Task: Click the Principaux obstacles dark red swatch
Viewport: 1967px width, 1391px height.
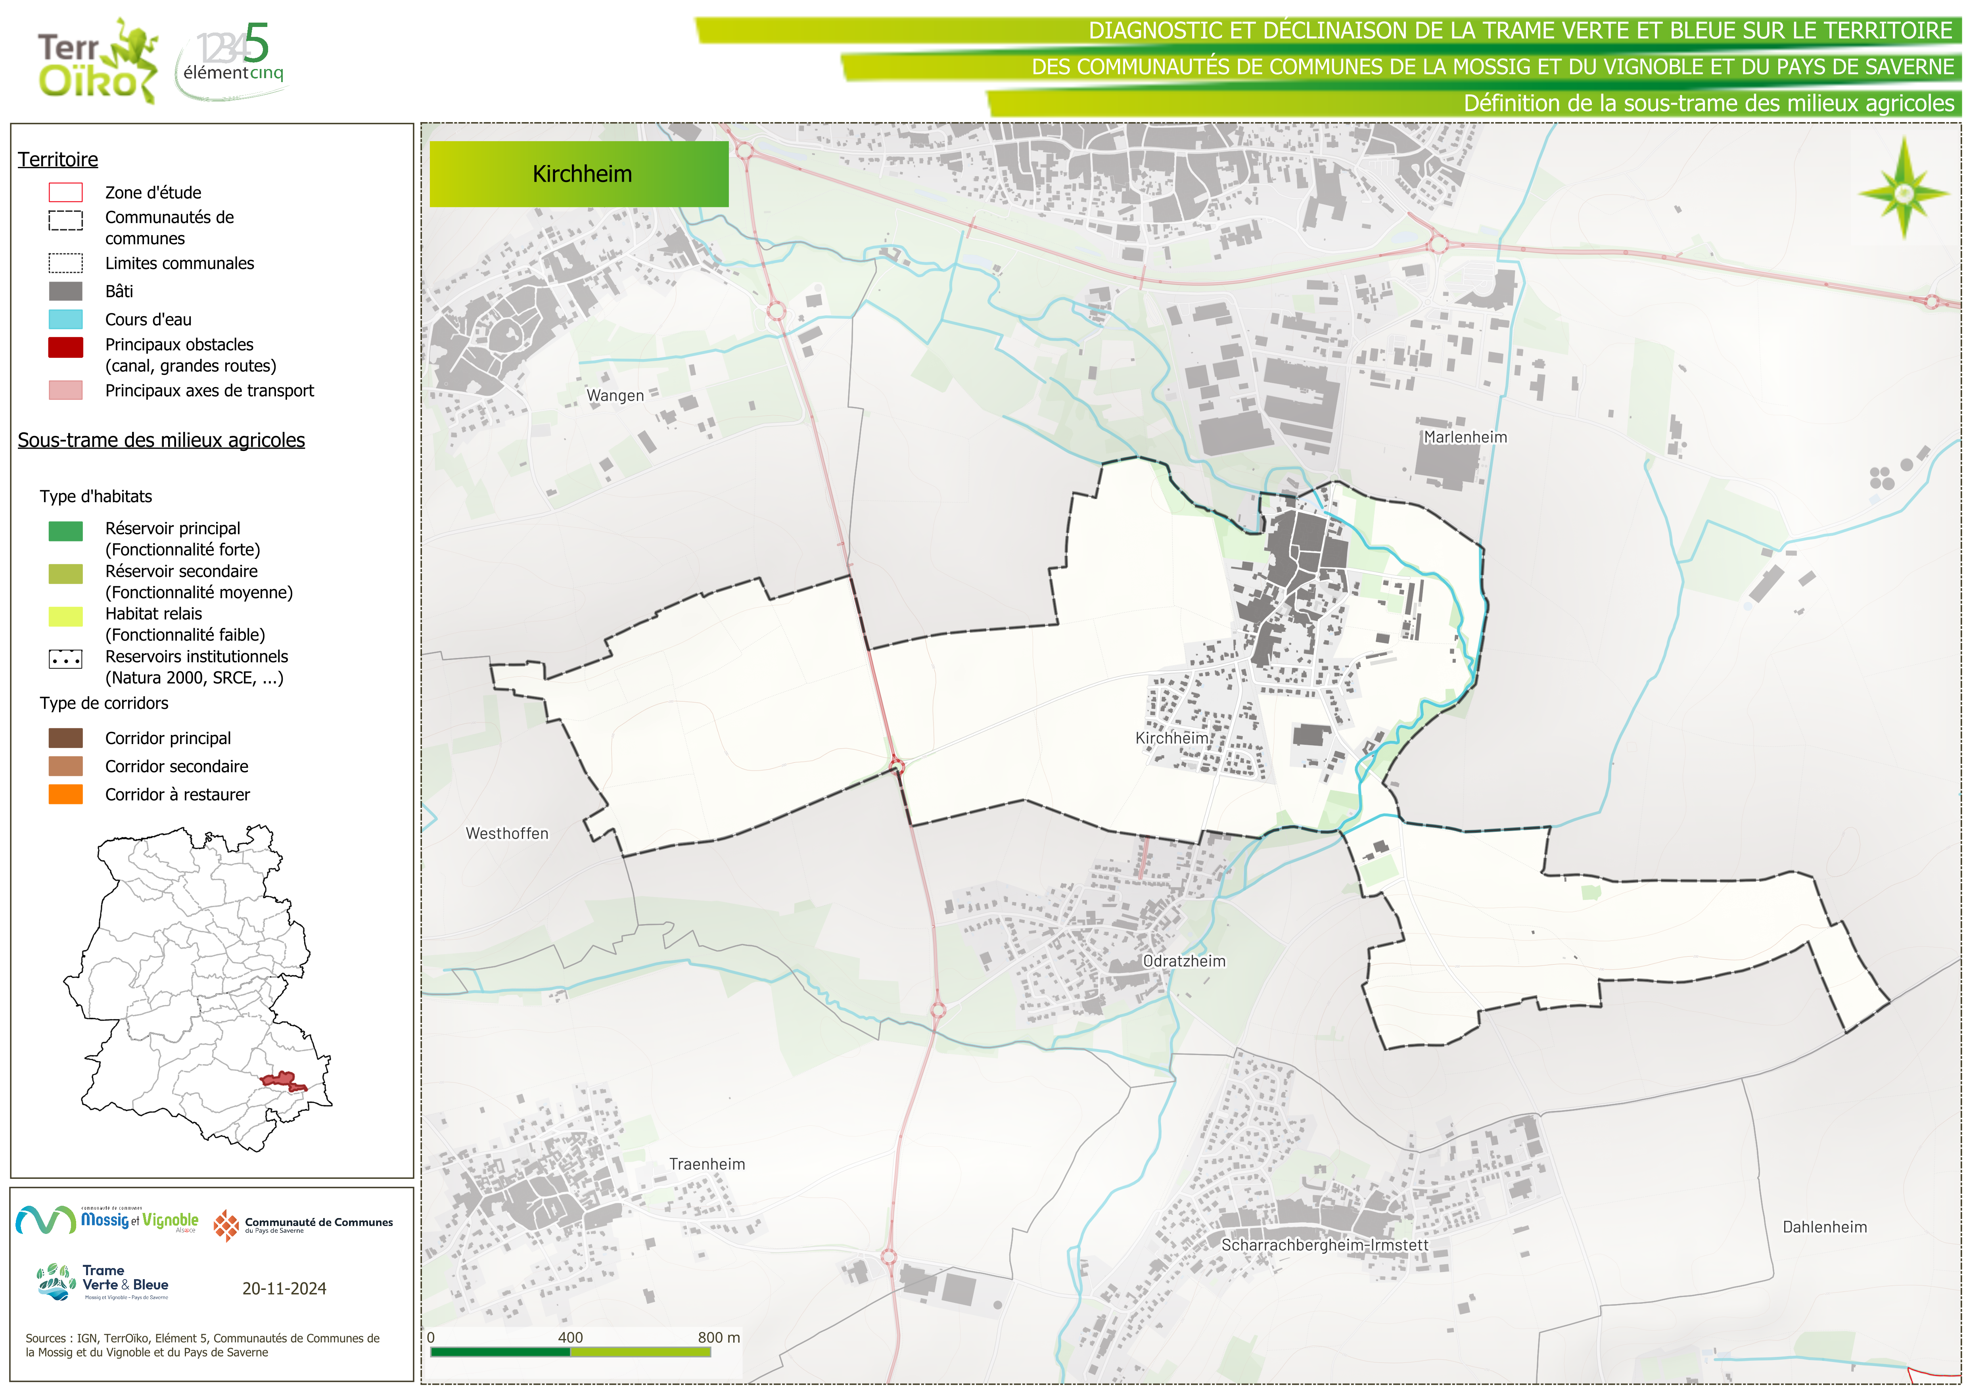Action: click(65, 347)
